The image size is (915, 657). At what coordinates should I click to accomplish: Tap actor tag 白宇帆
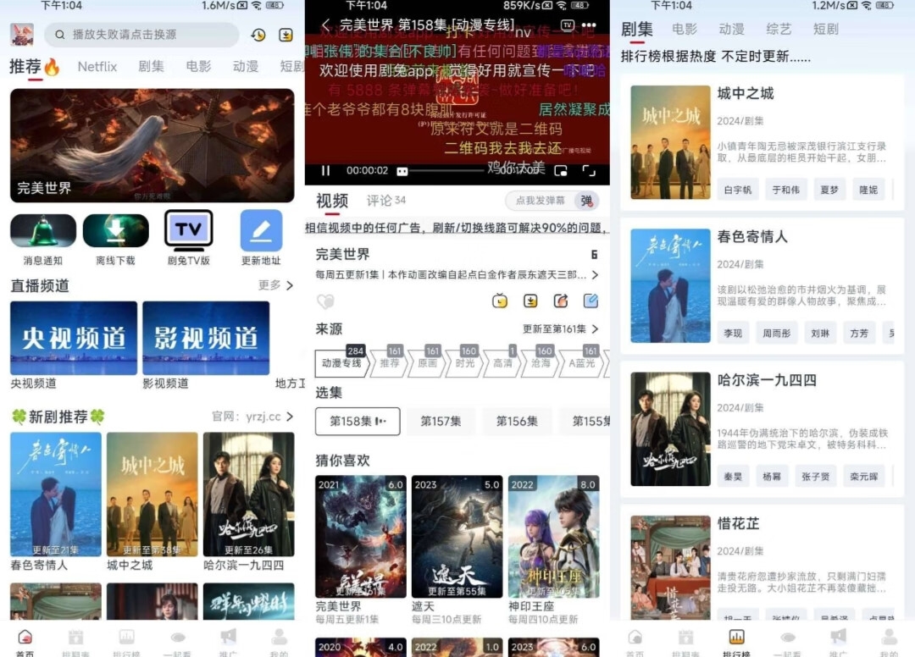[x=738, y=190]
